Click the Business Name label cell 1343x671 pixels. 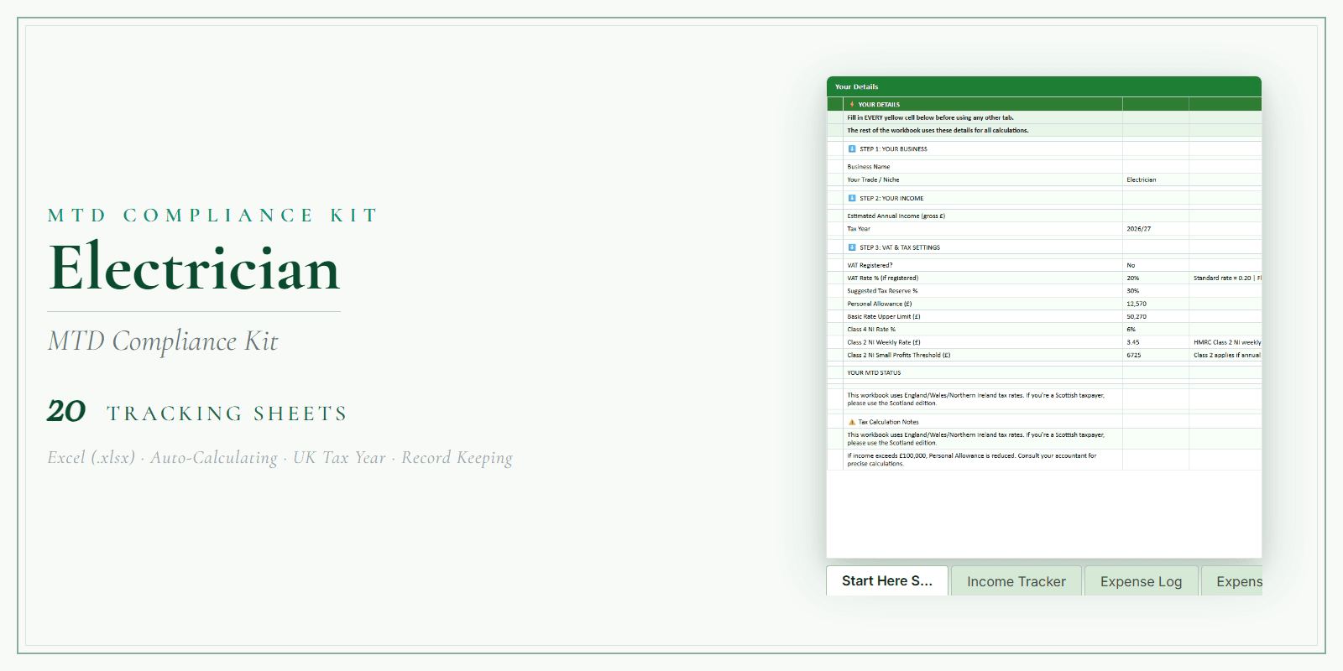(983, 167)
